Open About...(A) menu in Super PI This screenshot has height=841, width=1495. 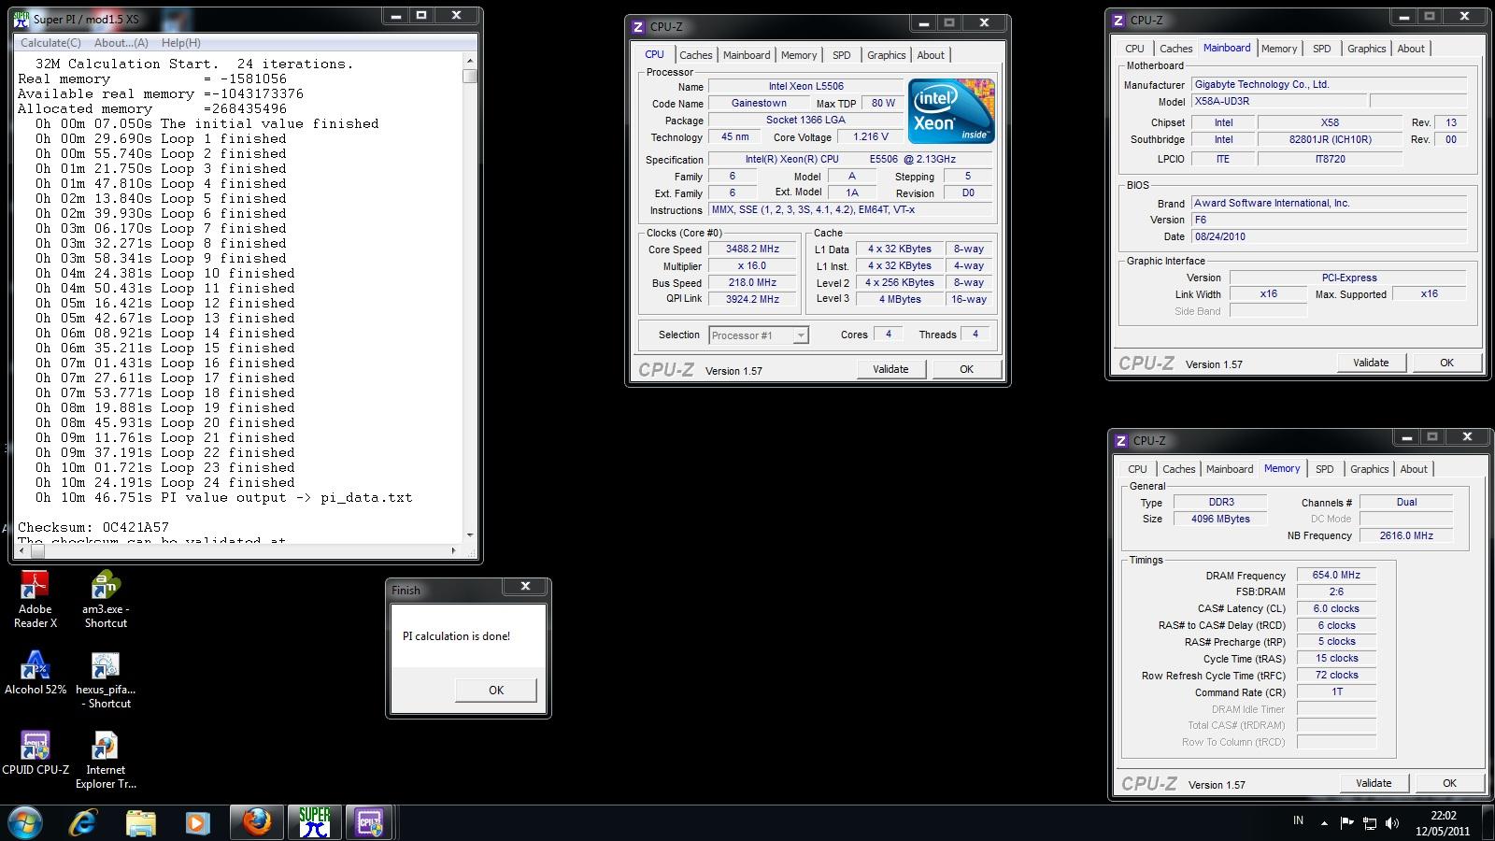pyautogui.click(x=121, y=43)
